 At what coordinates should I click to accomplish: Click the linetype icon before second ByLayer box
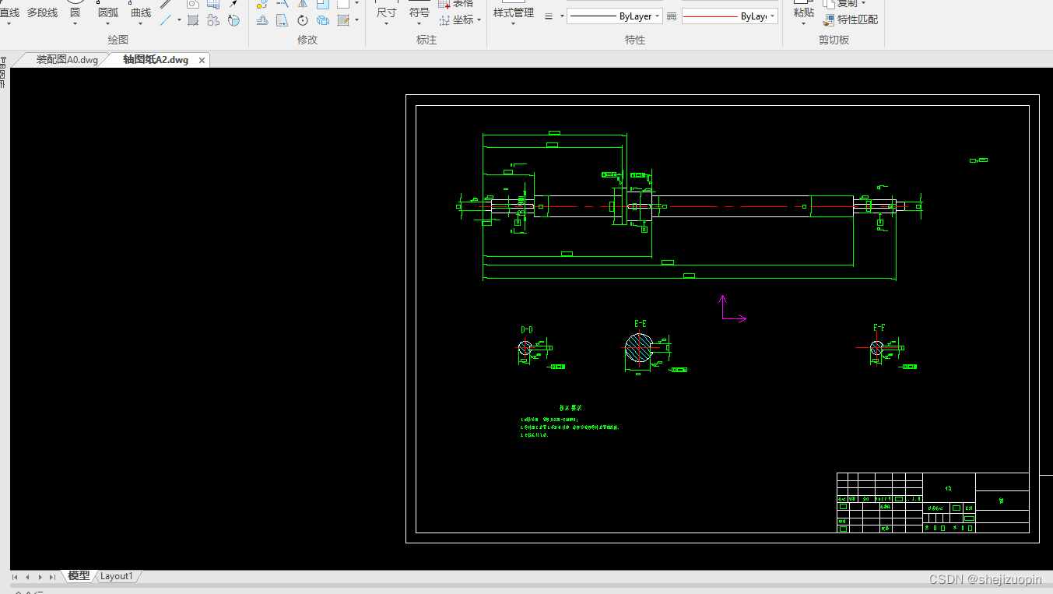[672, 16]
